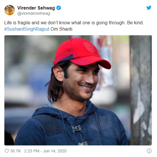
Task: Follow the #SushantSinghRajput hashtag link
Action: pyautogui.click(x=27, y=29)
